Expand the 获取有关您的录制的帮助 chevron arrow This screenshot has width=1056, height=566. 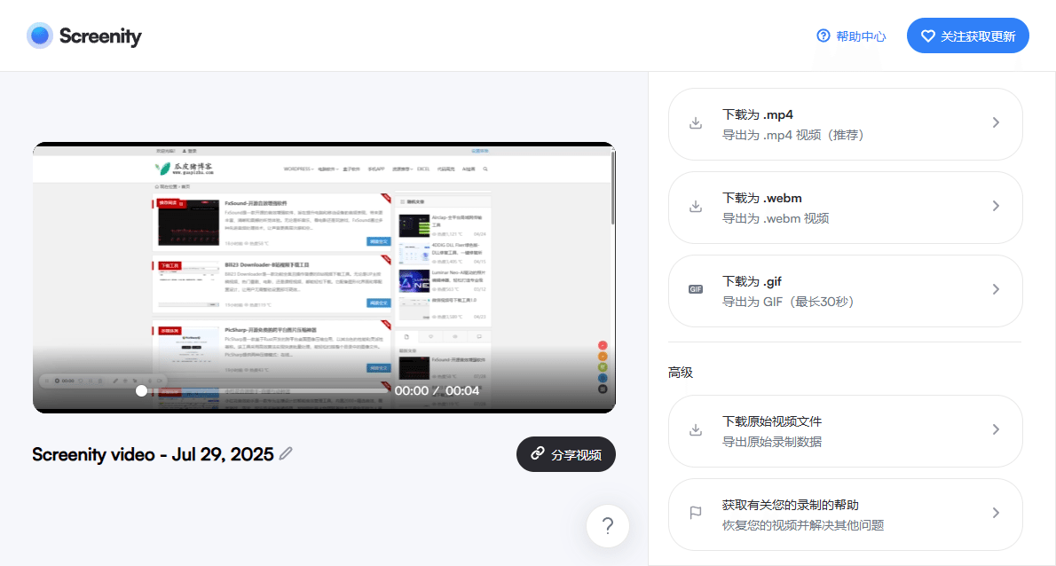tap(996, 513)
